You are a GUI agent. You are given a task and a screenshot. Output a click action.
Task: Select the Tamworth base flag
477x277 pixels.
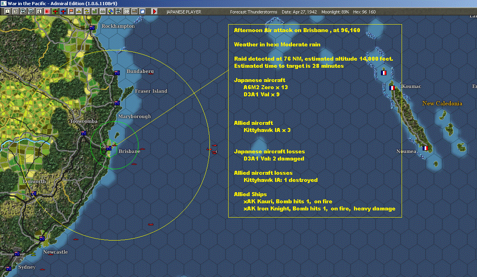pyautogui.click(x=34, y=193)
